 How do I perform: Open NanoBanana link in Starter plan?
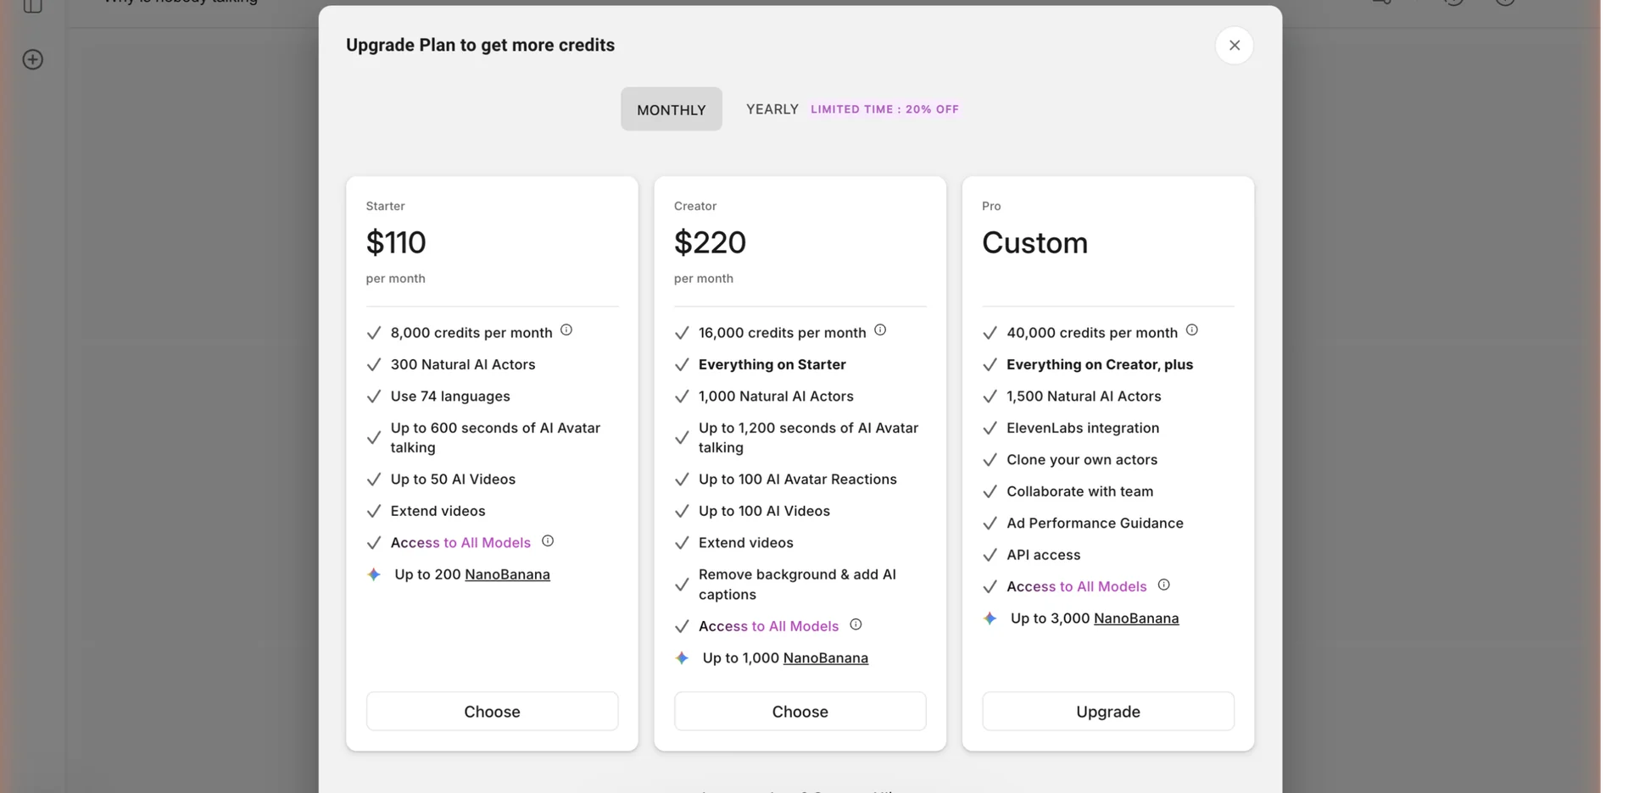click(507, 574)
